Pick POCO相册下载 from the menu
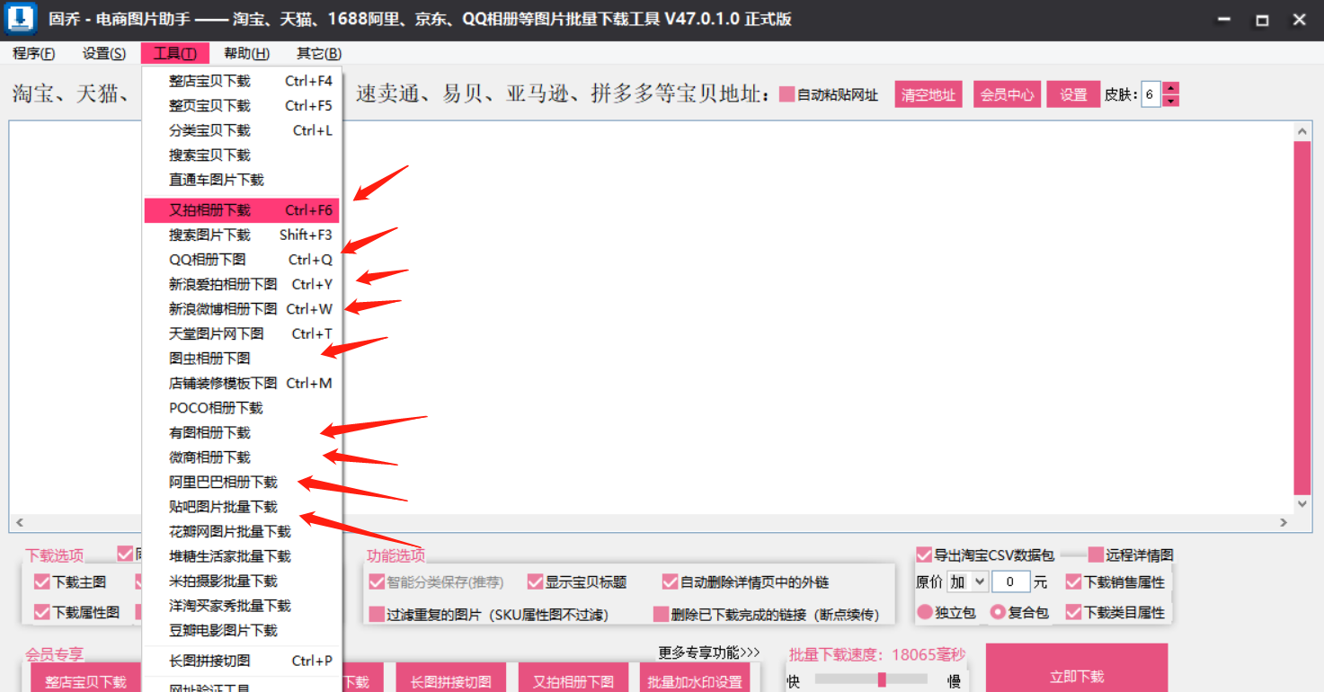The width and height of the screenshot is (1324, 692). coord(241,408)
